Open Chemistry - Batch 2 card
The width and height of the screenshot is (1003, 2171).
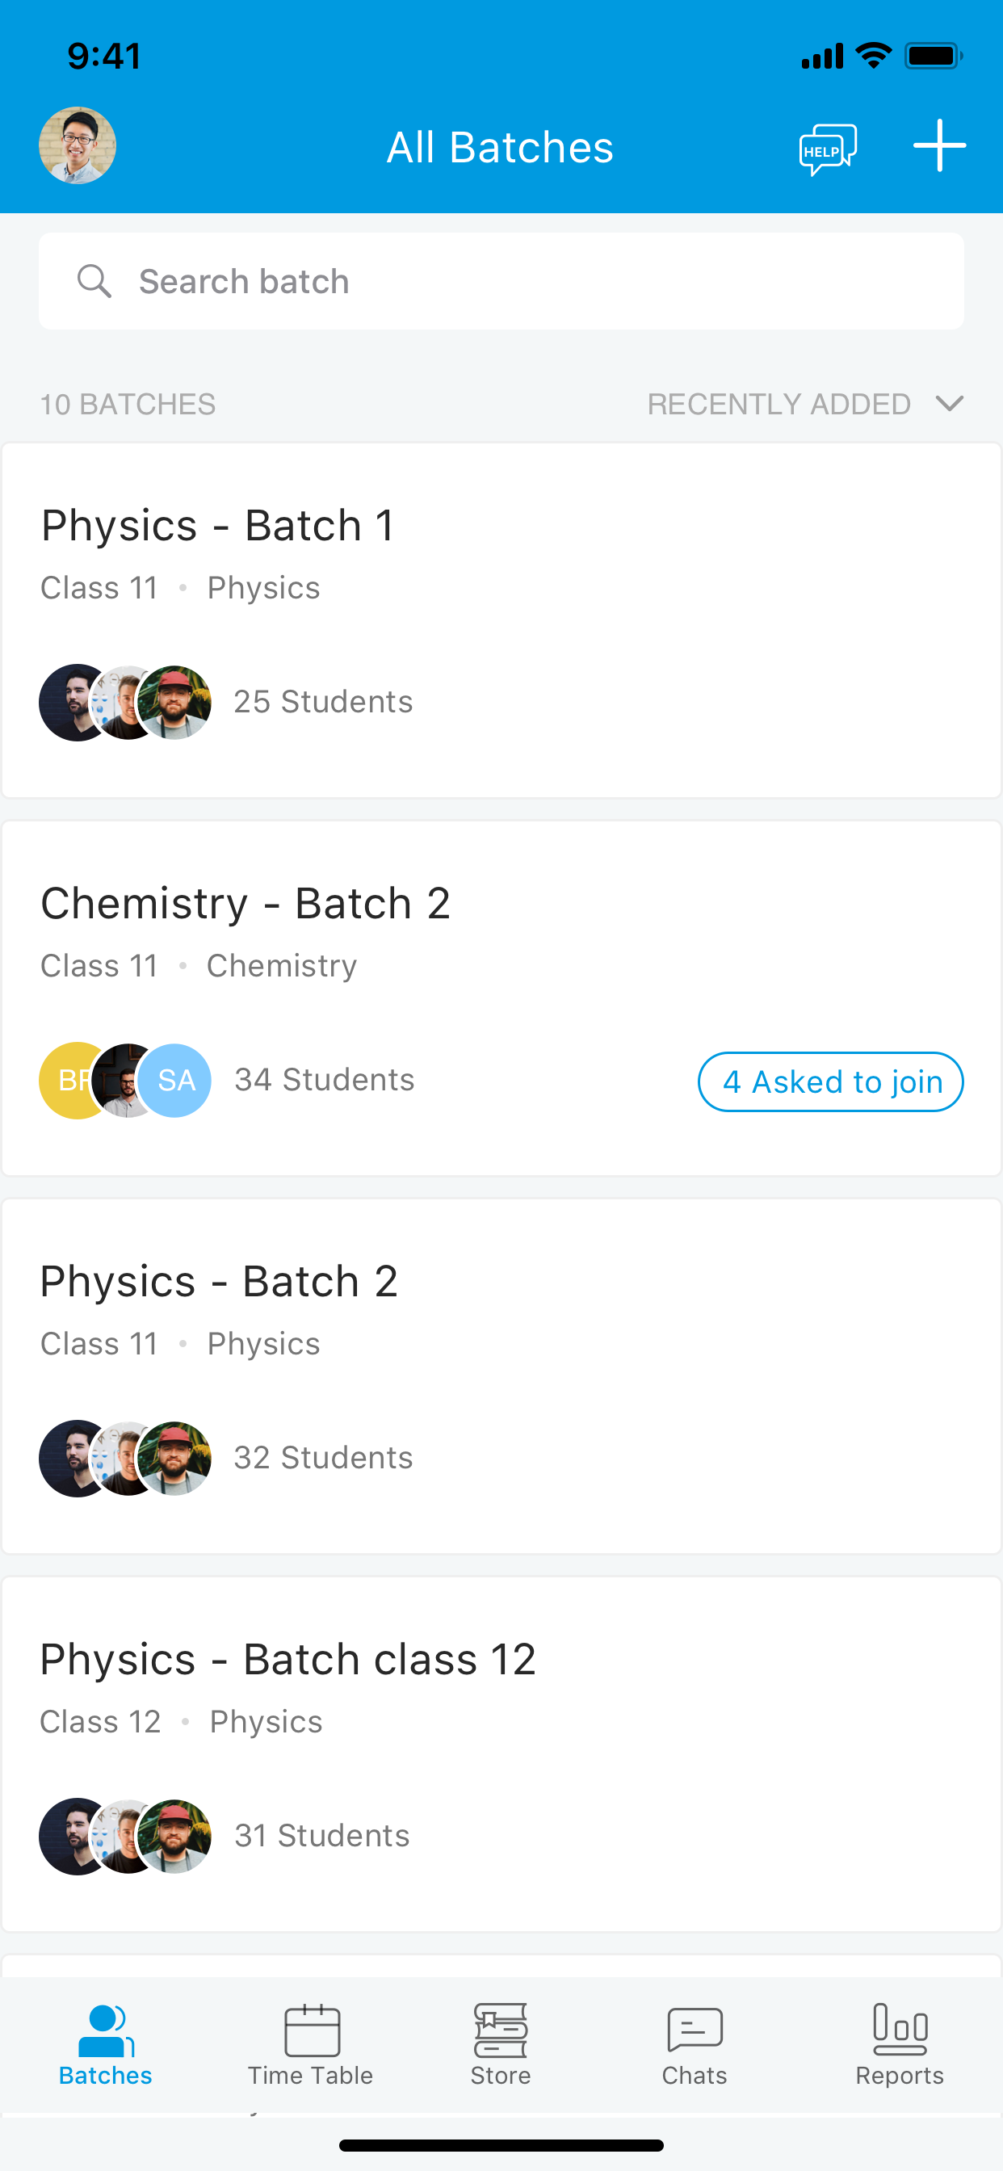coord(501,997)
